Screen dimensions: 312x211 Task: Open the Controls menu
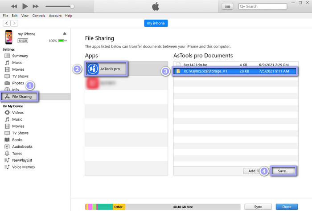point(39,16)
